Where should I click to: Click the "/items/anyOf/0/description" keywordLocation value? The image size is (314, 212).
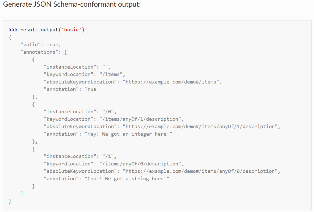(140, 164)
